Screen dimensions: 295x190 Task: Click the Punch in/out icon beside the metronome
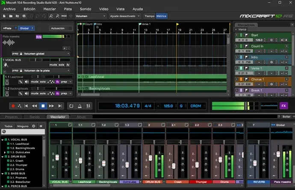click(x=88, y=106)
